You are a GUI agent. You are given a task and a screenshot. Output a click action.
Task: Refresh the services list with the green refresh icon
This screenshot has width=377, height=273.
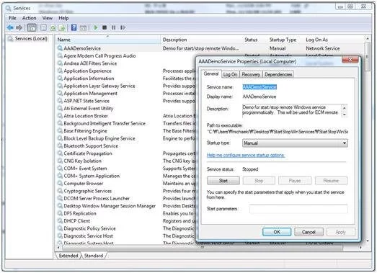click(x=53, y=28)
